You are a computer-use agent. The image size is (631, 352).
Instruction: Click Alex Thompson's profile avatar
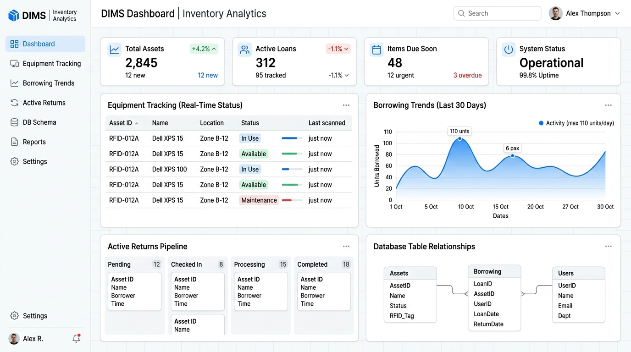pos(555,13)
